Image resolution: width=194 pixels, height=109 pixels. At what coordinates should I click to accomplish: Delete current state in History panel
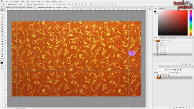tap(190, 64)
